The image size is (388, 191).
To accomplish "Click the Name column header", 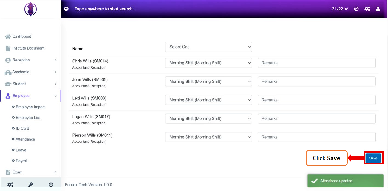I will point(78,49).
